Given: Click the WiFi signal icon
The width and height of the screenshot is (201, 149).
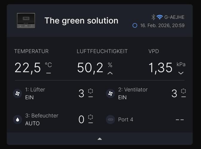Looking at the screenshot, I should [x=159, y=17].
